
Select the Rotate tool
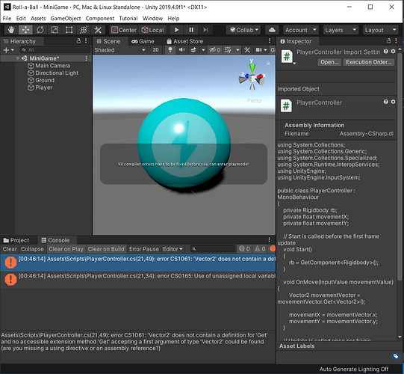coord(40,30)
